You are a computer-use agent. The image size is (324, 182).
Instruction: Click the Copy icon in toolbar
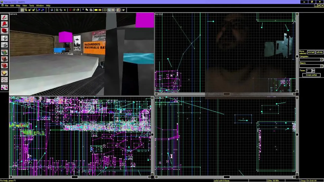pyautogui.click(x=87, y=10)
